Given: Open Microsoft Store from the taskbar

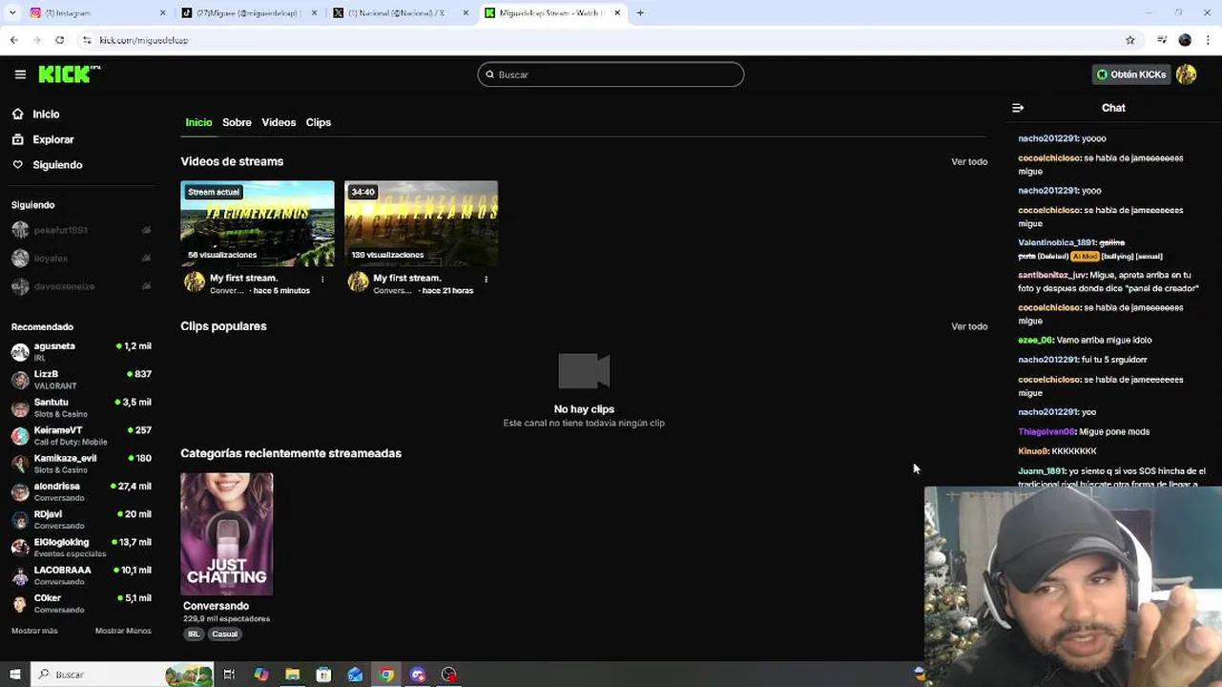Looking at the screenshot, I should pyautogui.click(x=323, y=675).
